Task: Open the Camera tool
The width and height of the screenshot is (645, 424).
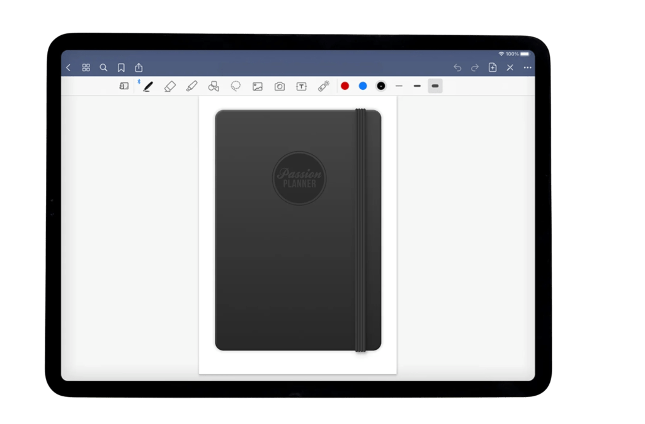Action: point(280,86)
